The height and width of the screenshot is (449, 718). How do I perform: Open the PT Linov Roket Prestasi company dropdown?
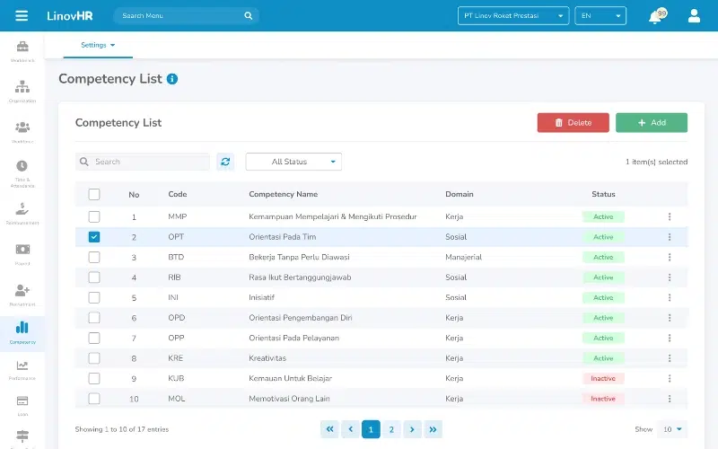tap(512, 16)
